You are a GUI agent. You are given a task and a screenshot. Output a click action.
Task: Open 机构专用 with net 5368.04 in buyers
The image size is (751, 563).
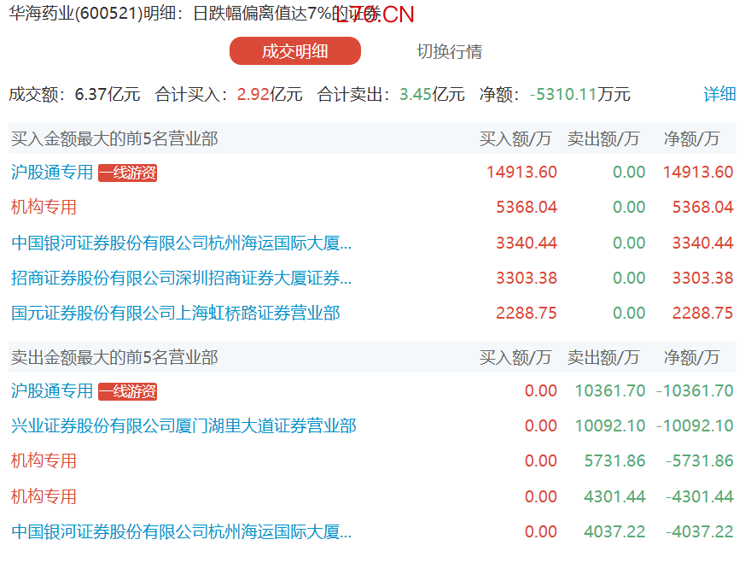(x=44, y=208)
